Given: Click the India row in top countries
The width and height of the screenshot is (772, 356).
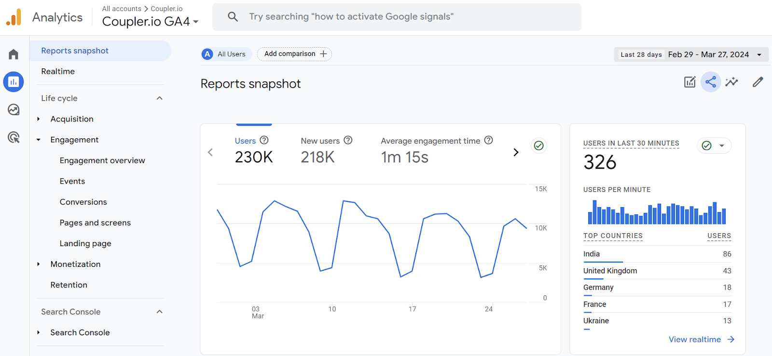Looking at the screenshot, I should pos(657,254).
